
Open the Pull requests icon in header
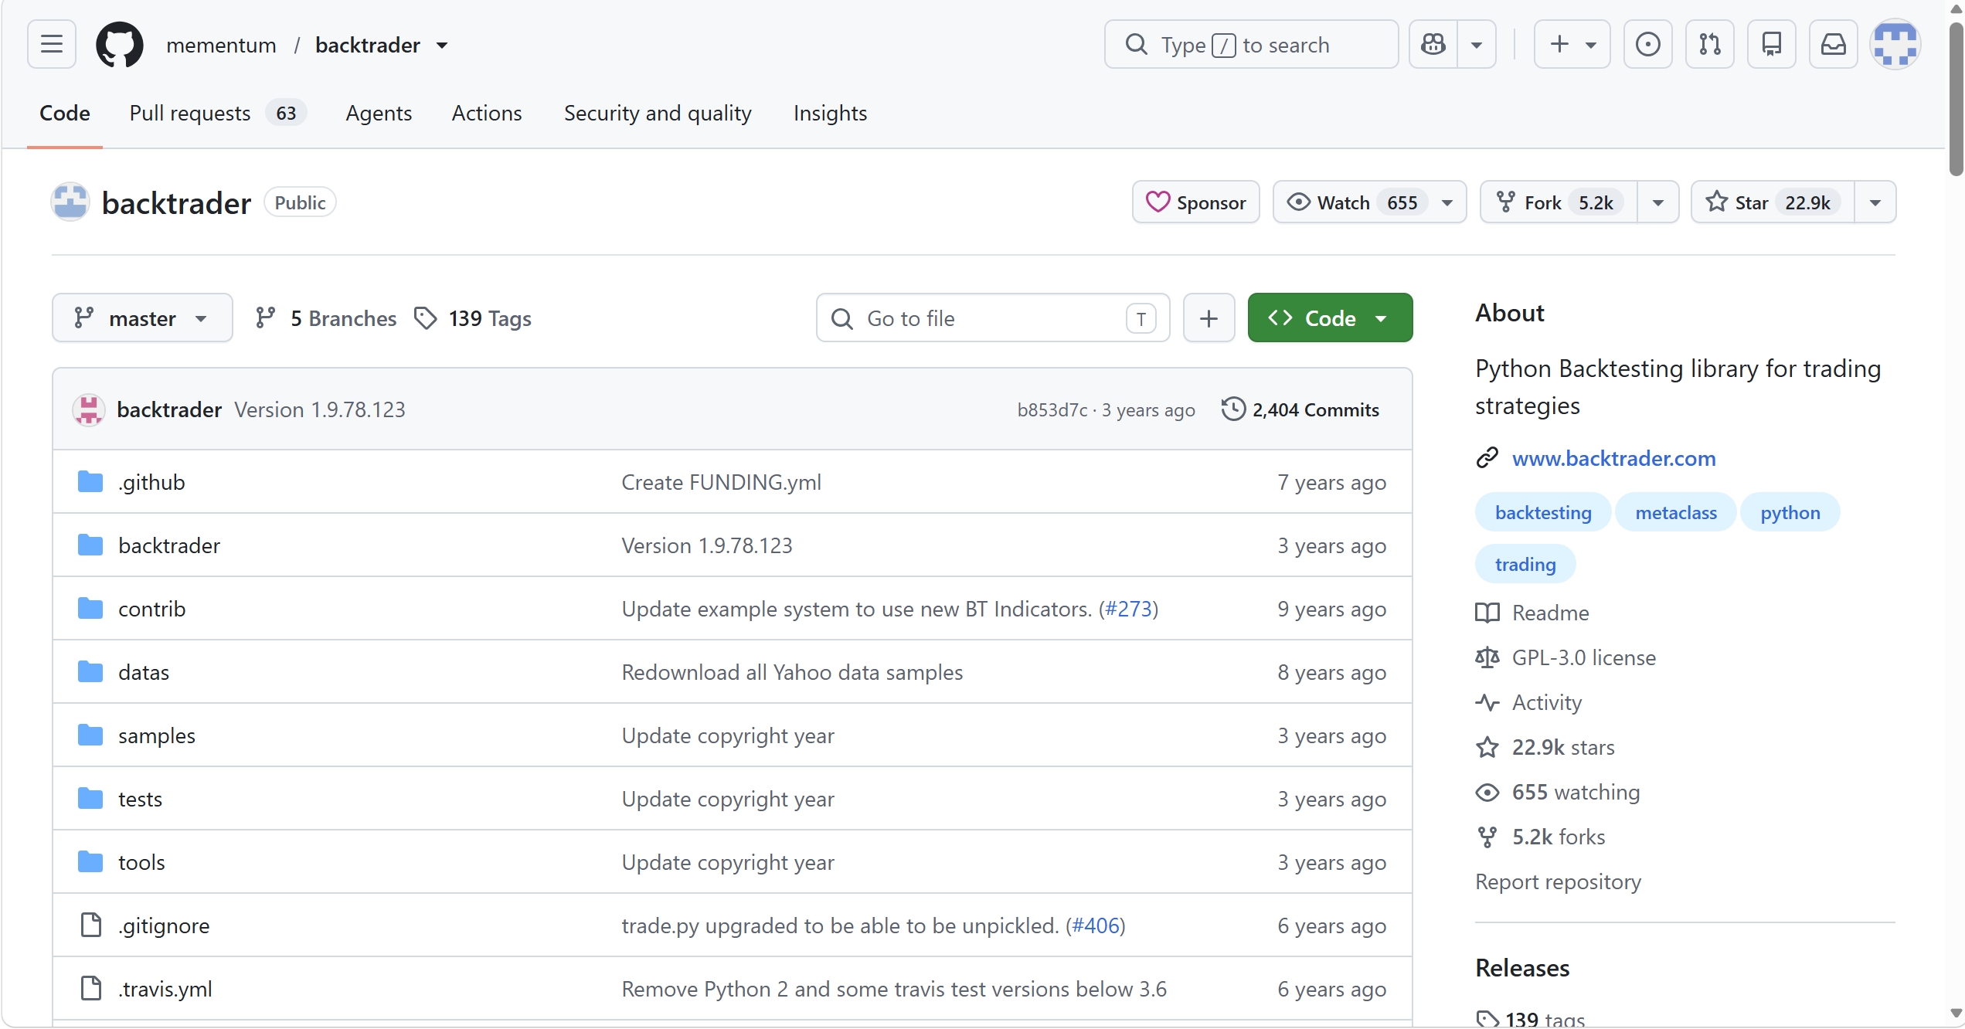coord(1709,44)
